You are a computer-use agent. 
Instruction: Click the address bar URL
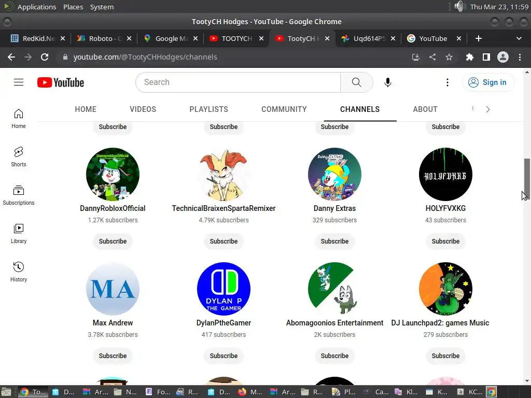145,57
